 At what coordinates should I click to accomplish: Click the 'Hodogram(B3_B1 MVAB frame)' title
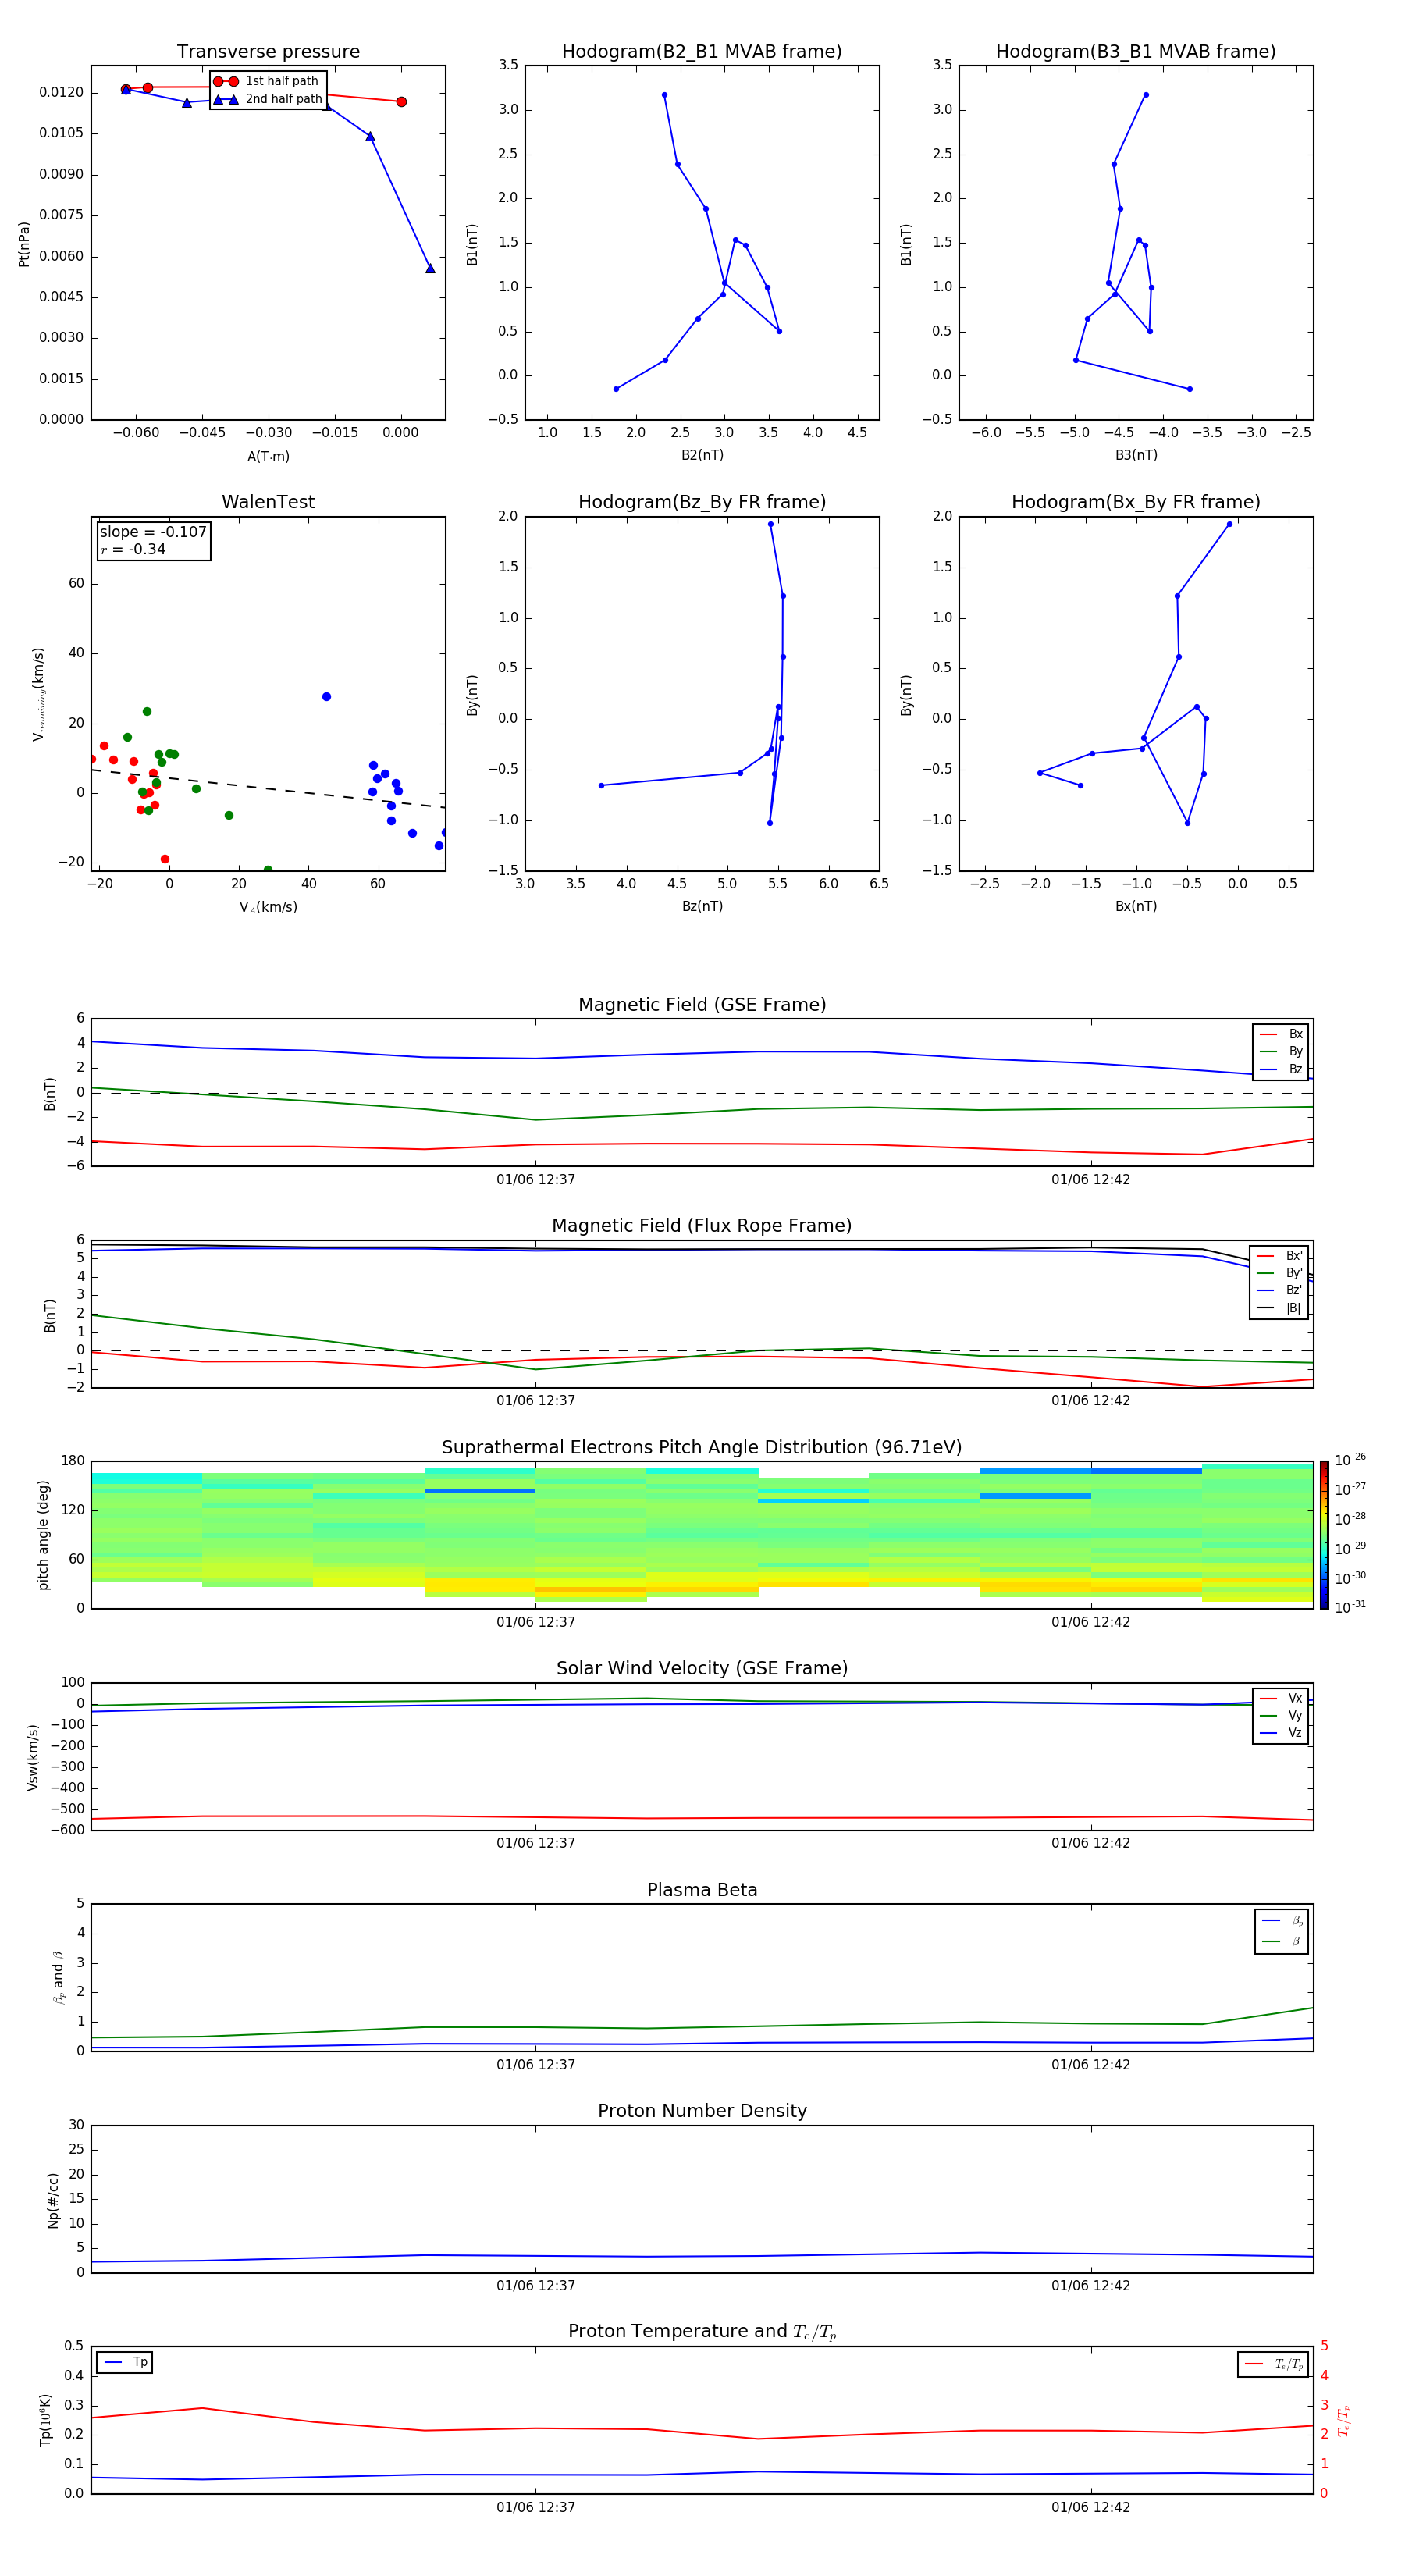click(x=1136, y=52)
